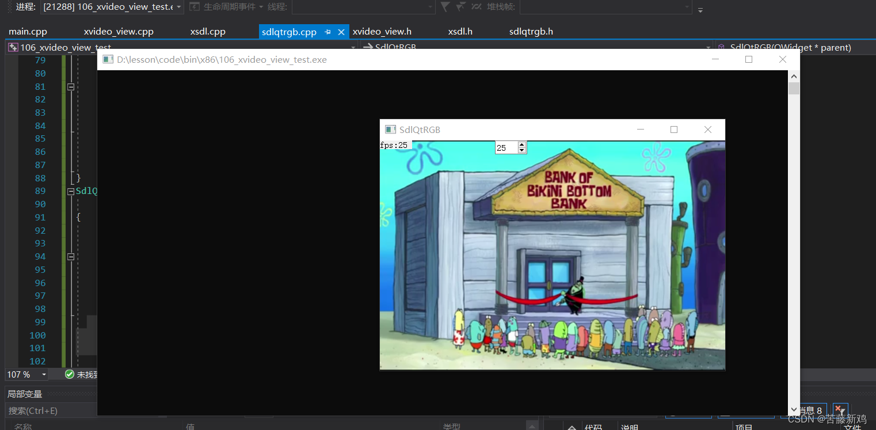Pin the sdlqtrgb.cpp tab
The height and width of the screenshot is (430, 876).
[x=327, y=32]
